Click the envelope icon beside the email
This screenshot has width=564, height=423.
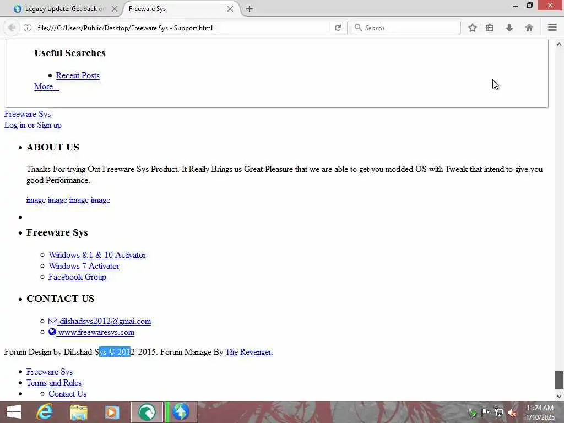53,321
